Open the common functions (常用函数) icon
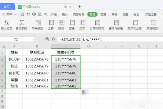 point(38,23)
